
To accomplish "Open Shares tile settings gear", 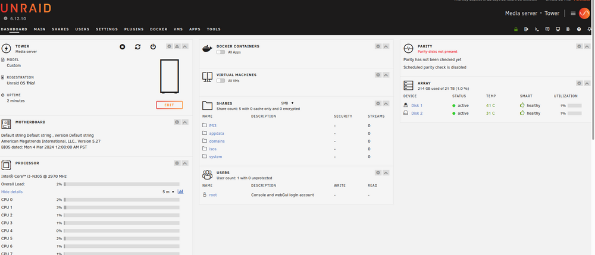I will (378, 103).
